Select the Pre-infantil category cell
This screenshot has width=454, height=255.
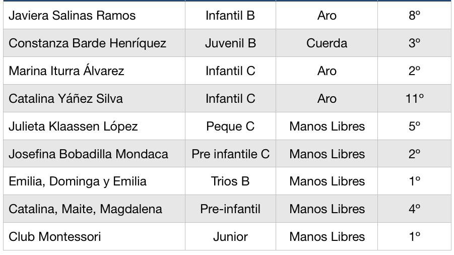[230, 209]
